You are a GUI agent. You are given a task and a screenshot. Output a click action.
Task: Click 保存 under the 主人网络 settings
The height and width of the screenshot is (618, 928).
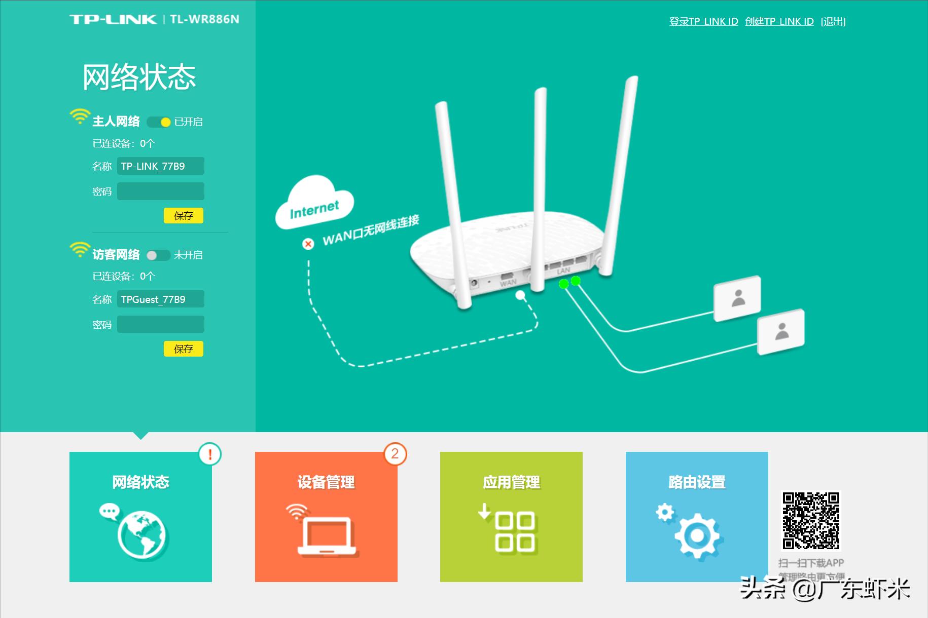184,216
